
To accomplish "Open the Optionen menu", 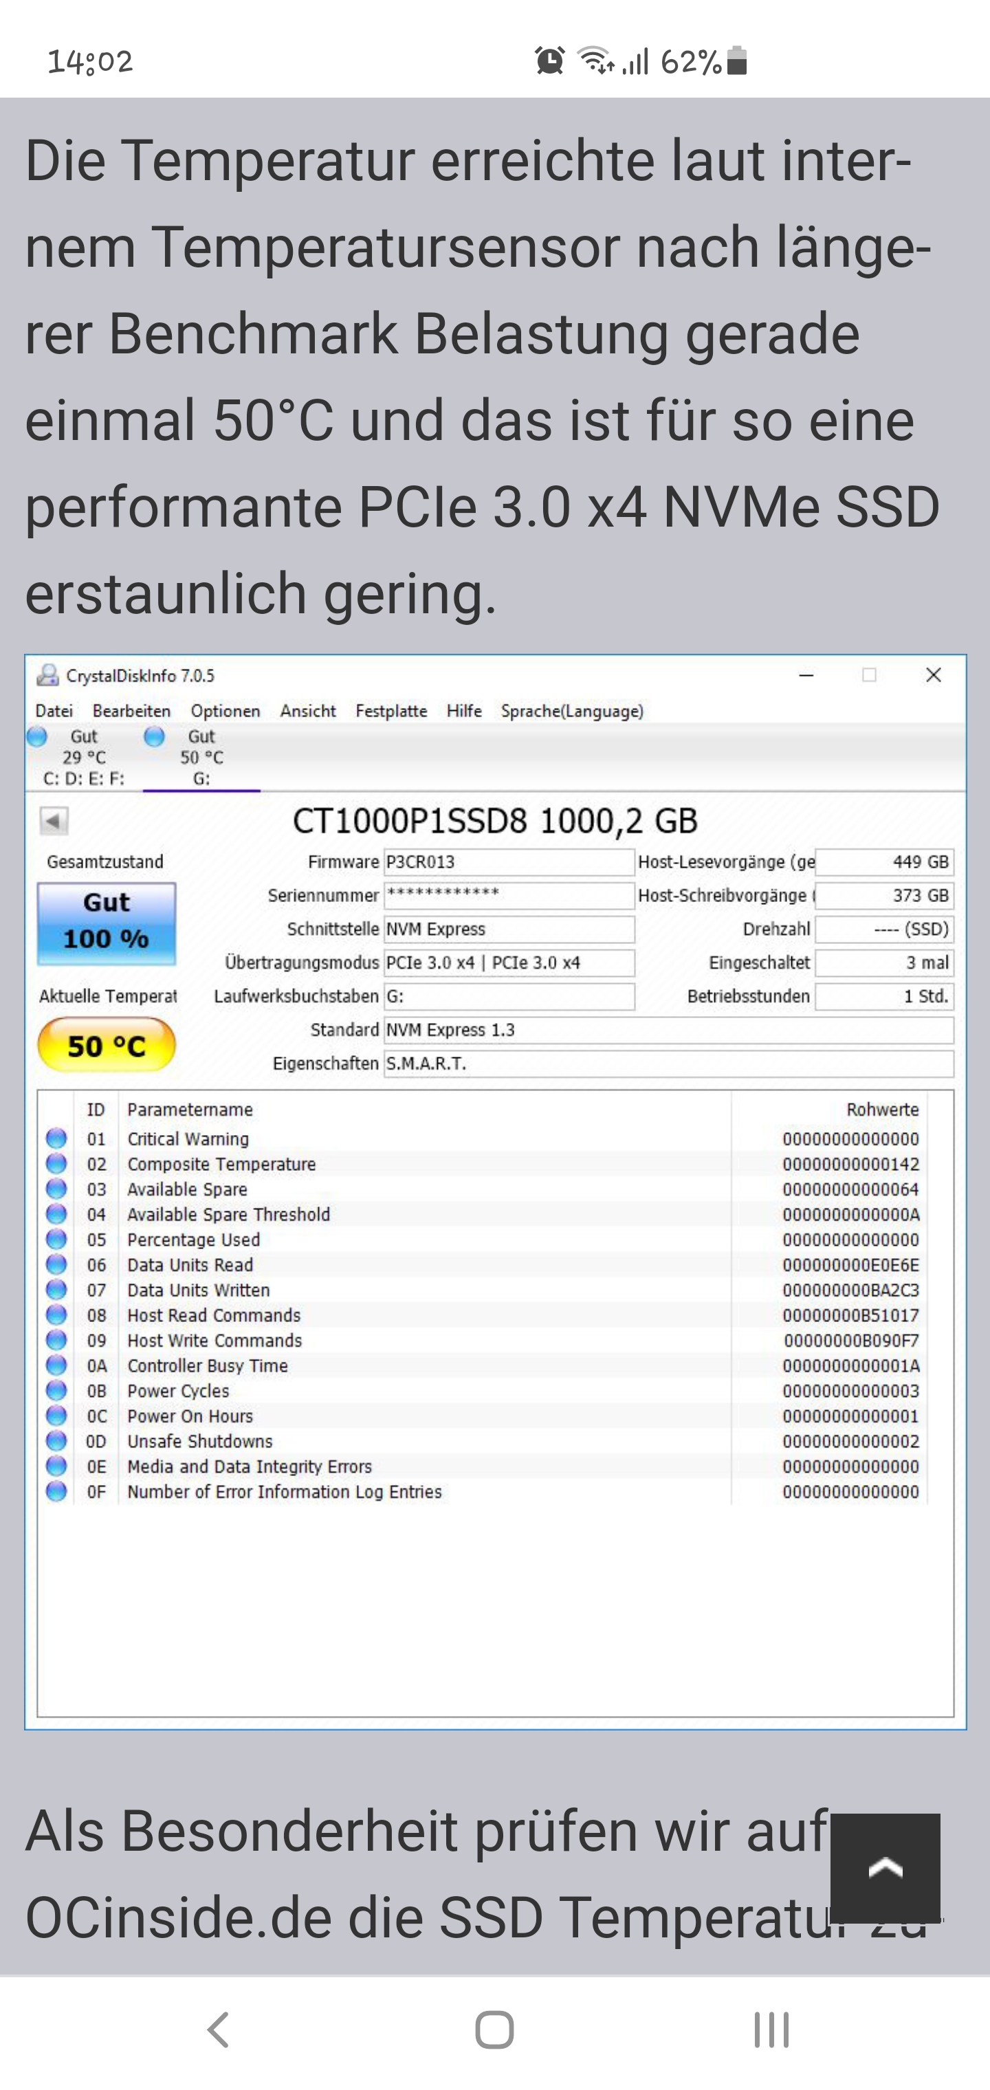I will pyautogui.click(x=225, y=711).
